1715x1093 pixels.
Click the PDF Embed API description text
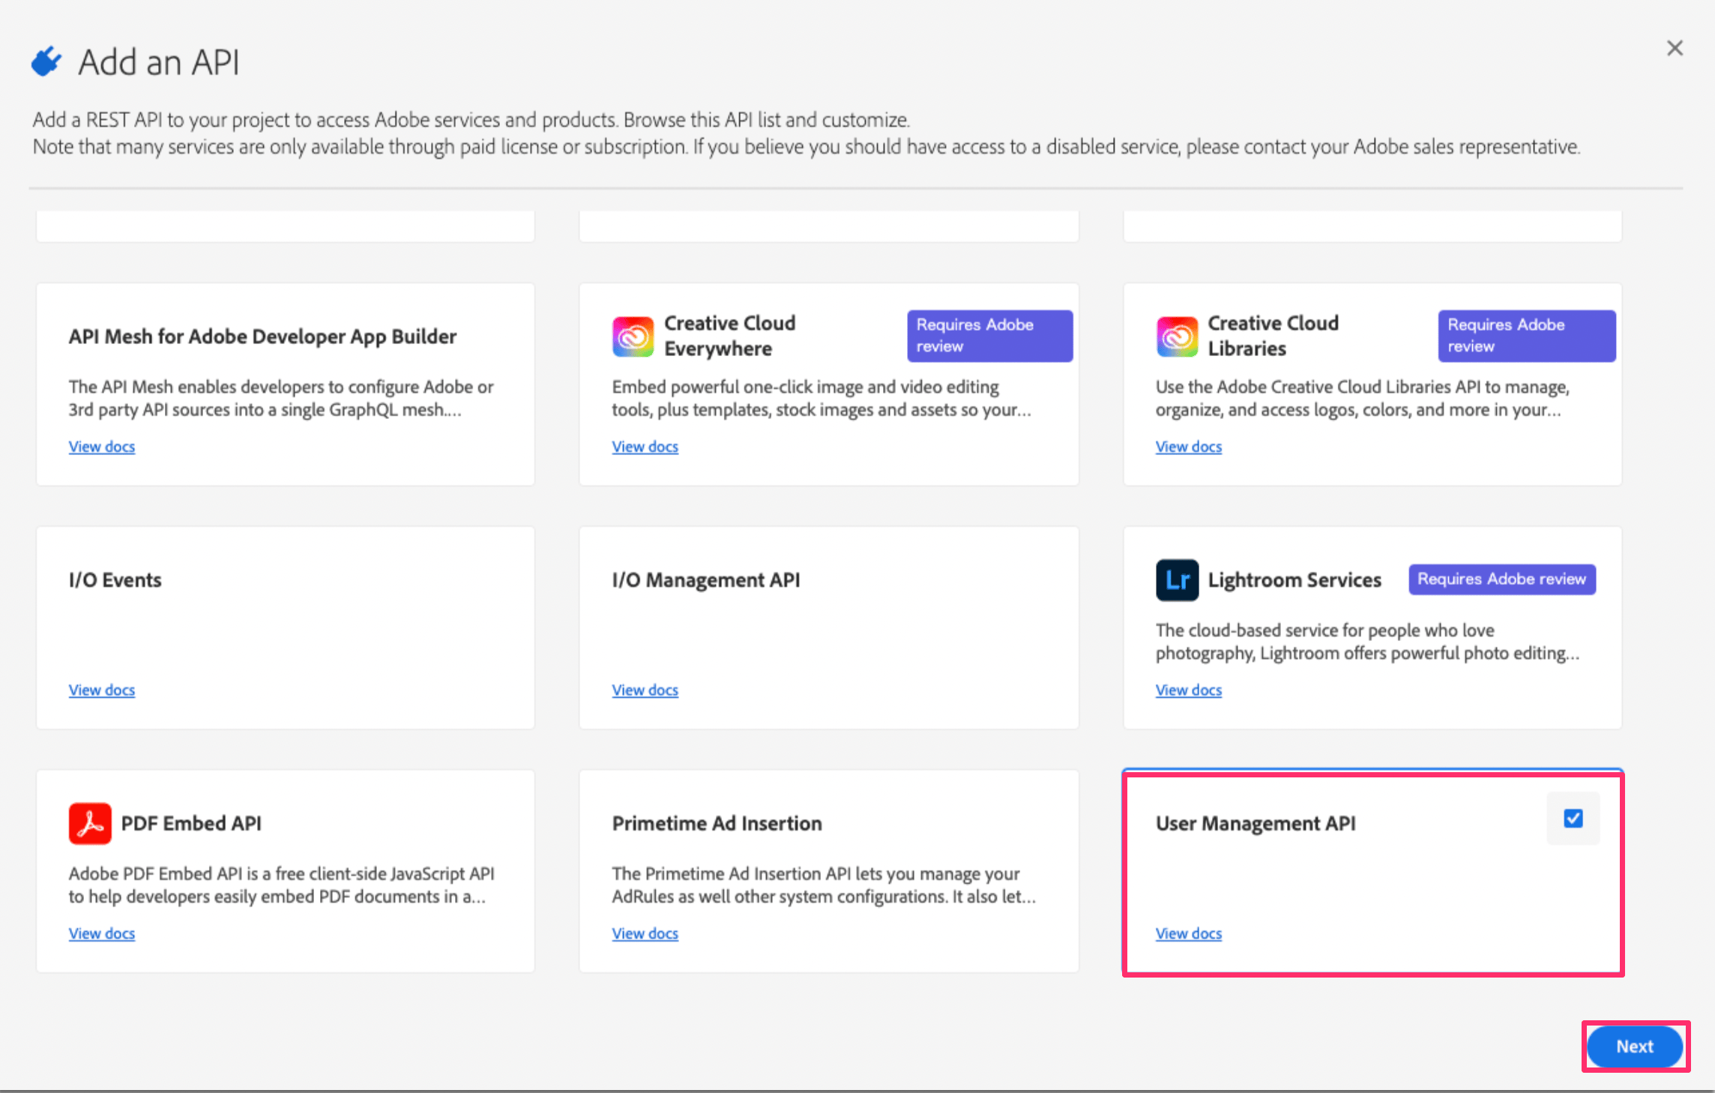pyautogui.click(x=282, y=885)
